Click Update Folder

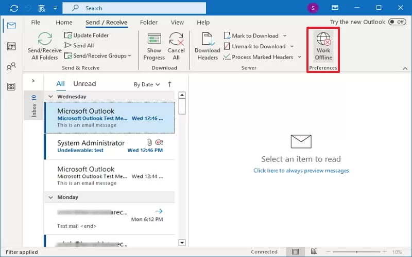[87, 35]
